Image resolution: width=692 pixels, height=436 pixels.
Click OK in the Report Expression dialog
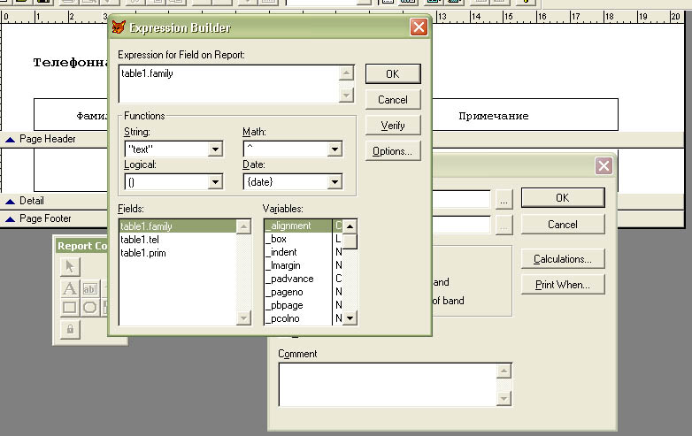(563, 198)
